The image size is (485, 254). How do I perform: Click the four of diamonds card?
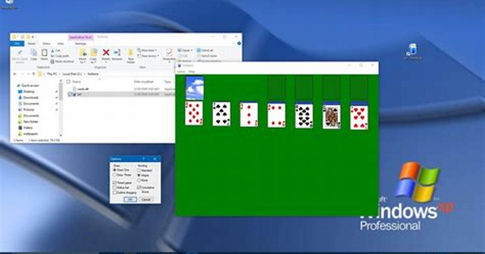pos(277,115)
